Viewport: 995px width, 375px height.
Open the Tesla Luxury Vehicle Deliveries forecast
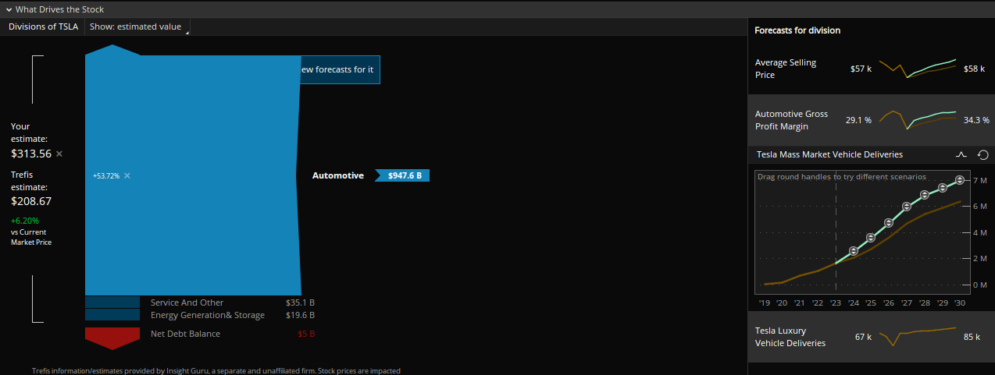(871, 337)
